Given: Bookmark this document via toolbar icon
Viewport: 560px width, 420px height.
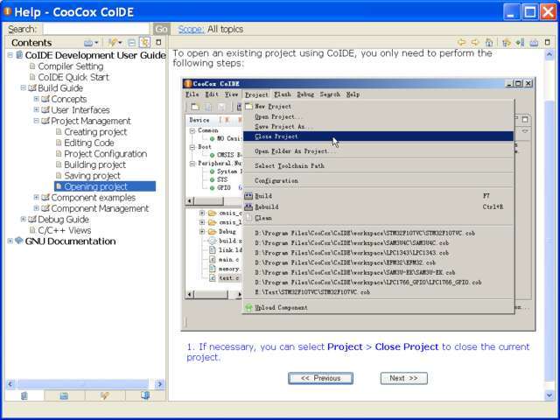Looking at the screenshot, I should (x=520, y=43).
